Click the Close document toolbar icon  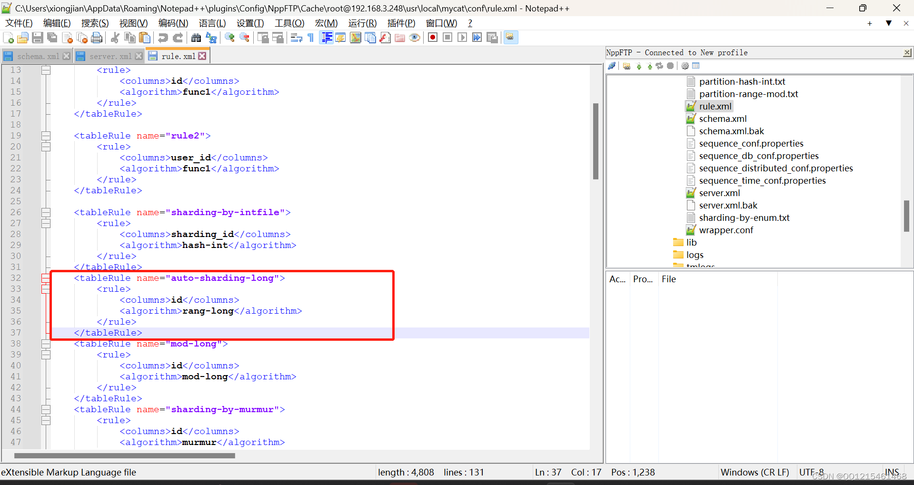(67, 38)
